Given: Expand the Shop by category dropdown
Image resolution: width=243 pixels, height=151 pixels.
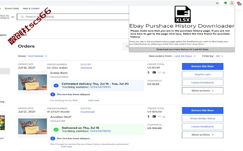Looking at the screenshot, I should coord(7,17).
